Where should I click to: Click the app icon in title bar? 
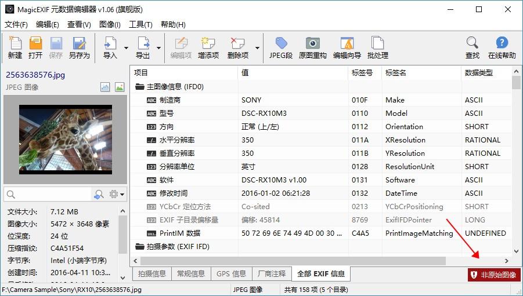click(x=9, y=9)
